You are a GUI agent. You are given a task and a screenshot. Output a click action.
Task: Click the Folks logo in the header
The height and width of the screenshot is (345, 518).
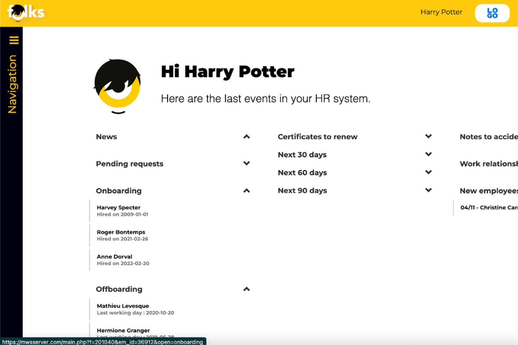pos(26,12)
